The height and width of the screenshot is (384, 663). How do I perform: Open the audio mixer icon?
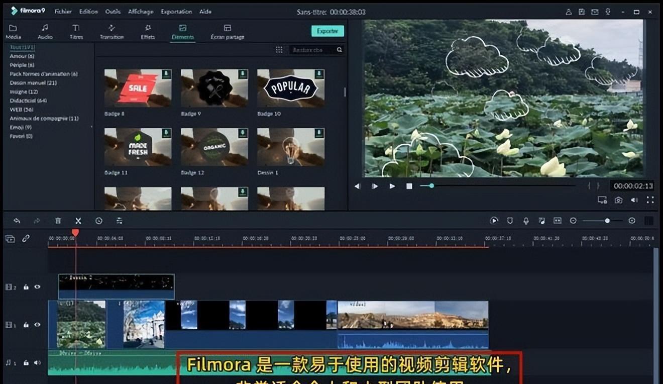541,221
